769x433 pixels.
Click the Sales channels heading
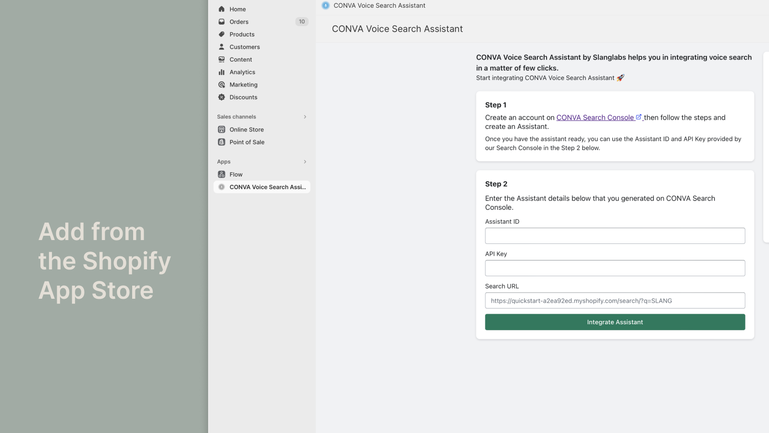(236, 117)
